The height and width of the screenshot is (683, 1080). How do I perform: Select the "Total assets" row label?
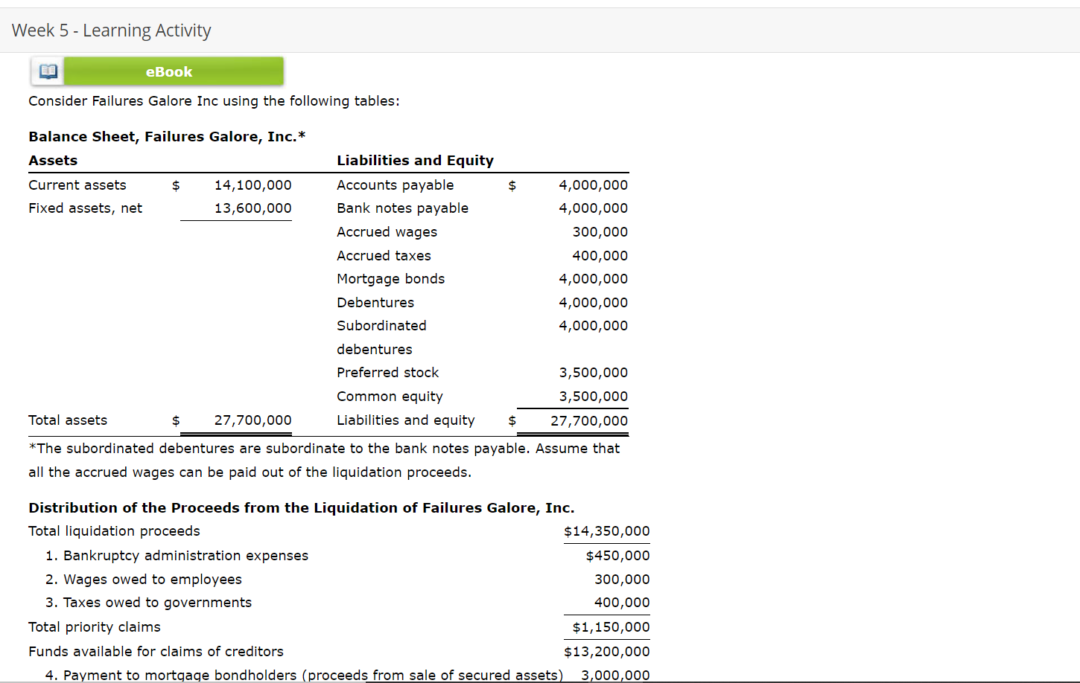pyautogui.click(x=68, y=420)
